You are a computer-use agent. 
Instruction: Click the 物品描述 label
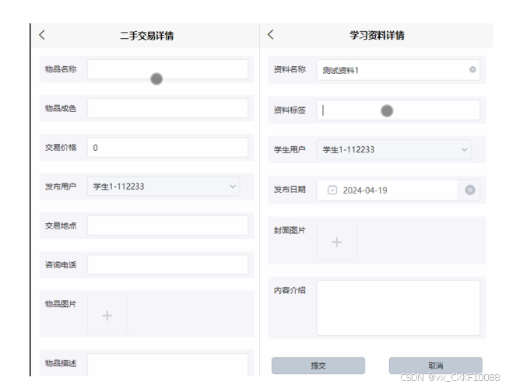click(x=61, y=363)
